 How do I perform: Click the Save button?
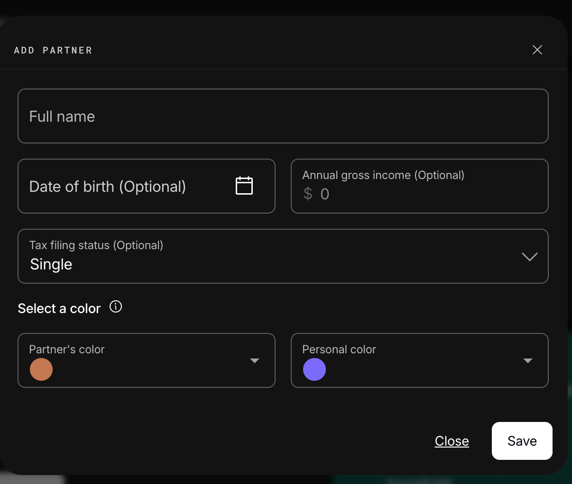(522, 441)
